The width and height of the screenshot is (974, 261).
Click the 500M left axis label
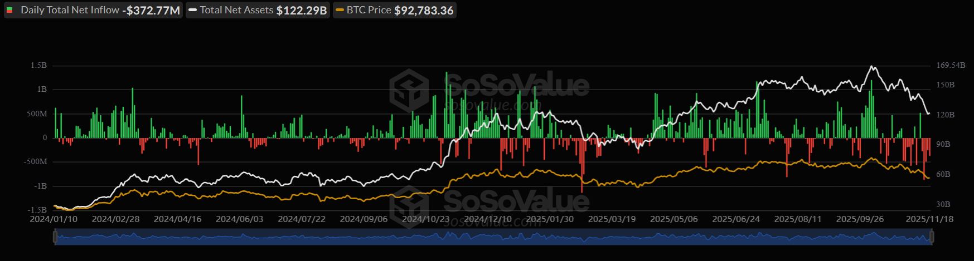[x=37, y=114]
